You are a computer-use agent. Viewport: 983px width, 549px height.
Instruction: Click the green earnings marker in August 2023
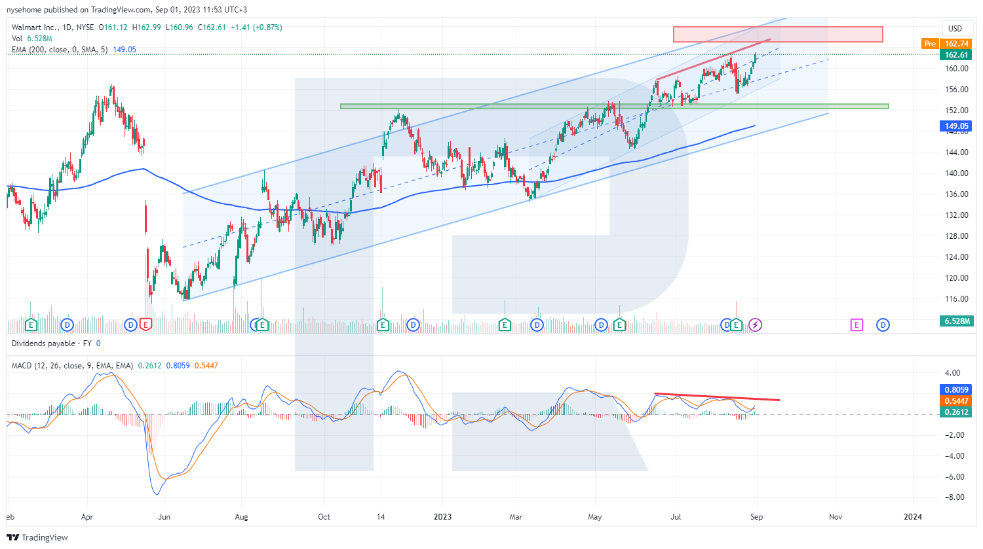(737, 325)
